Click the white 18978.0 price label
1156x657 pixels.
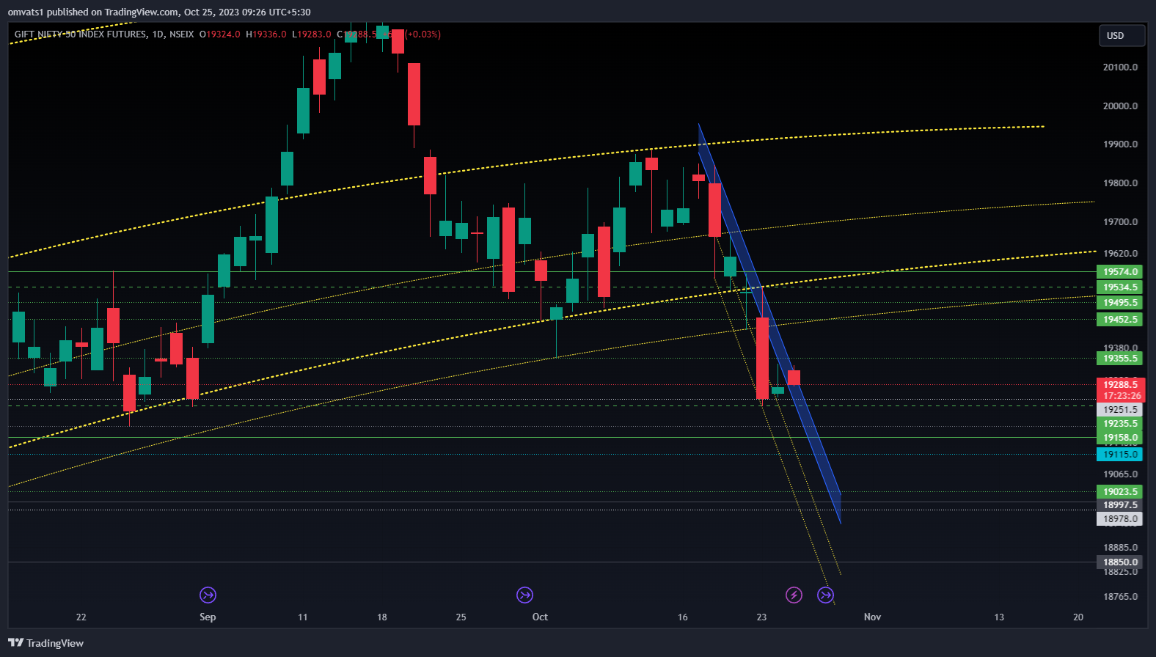click(1119, 519)
